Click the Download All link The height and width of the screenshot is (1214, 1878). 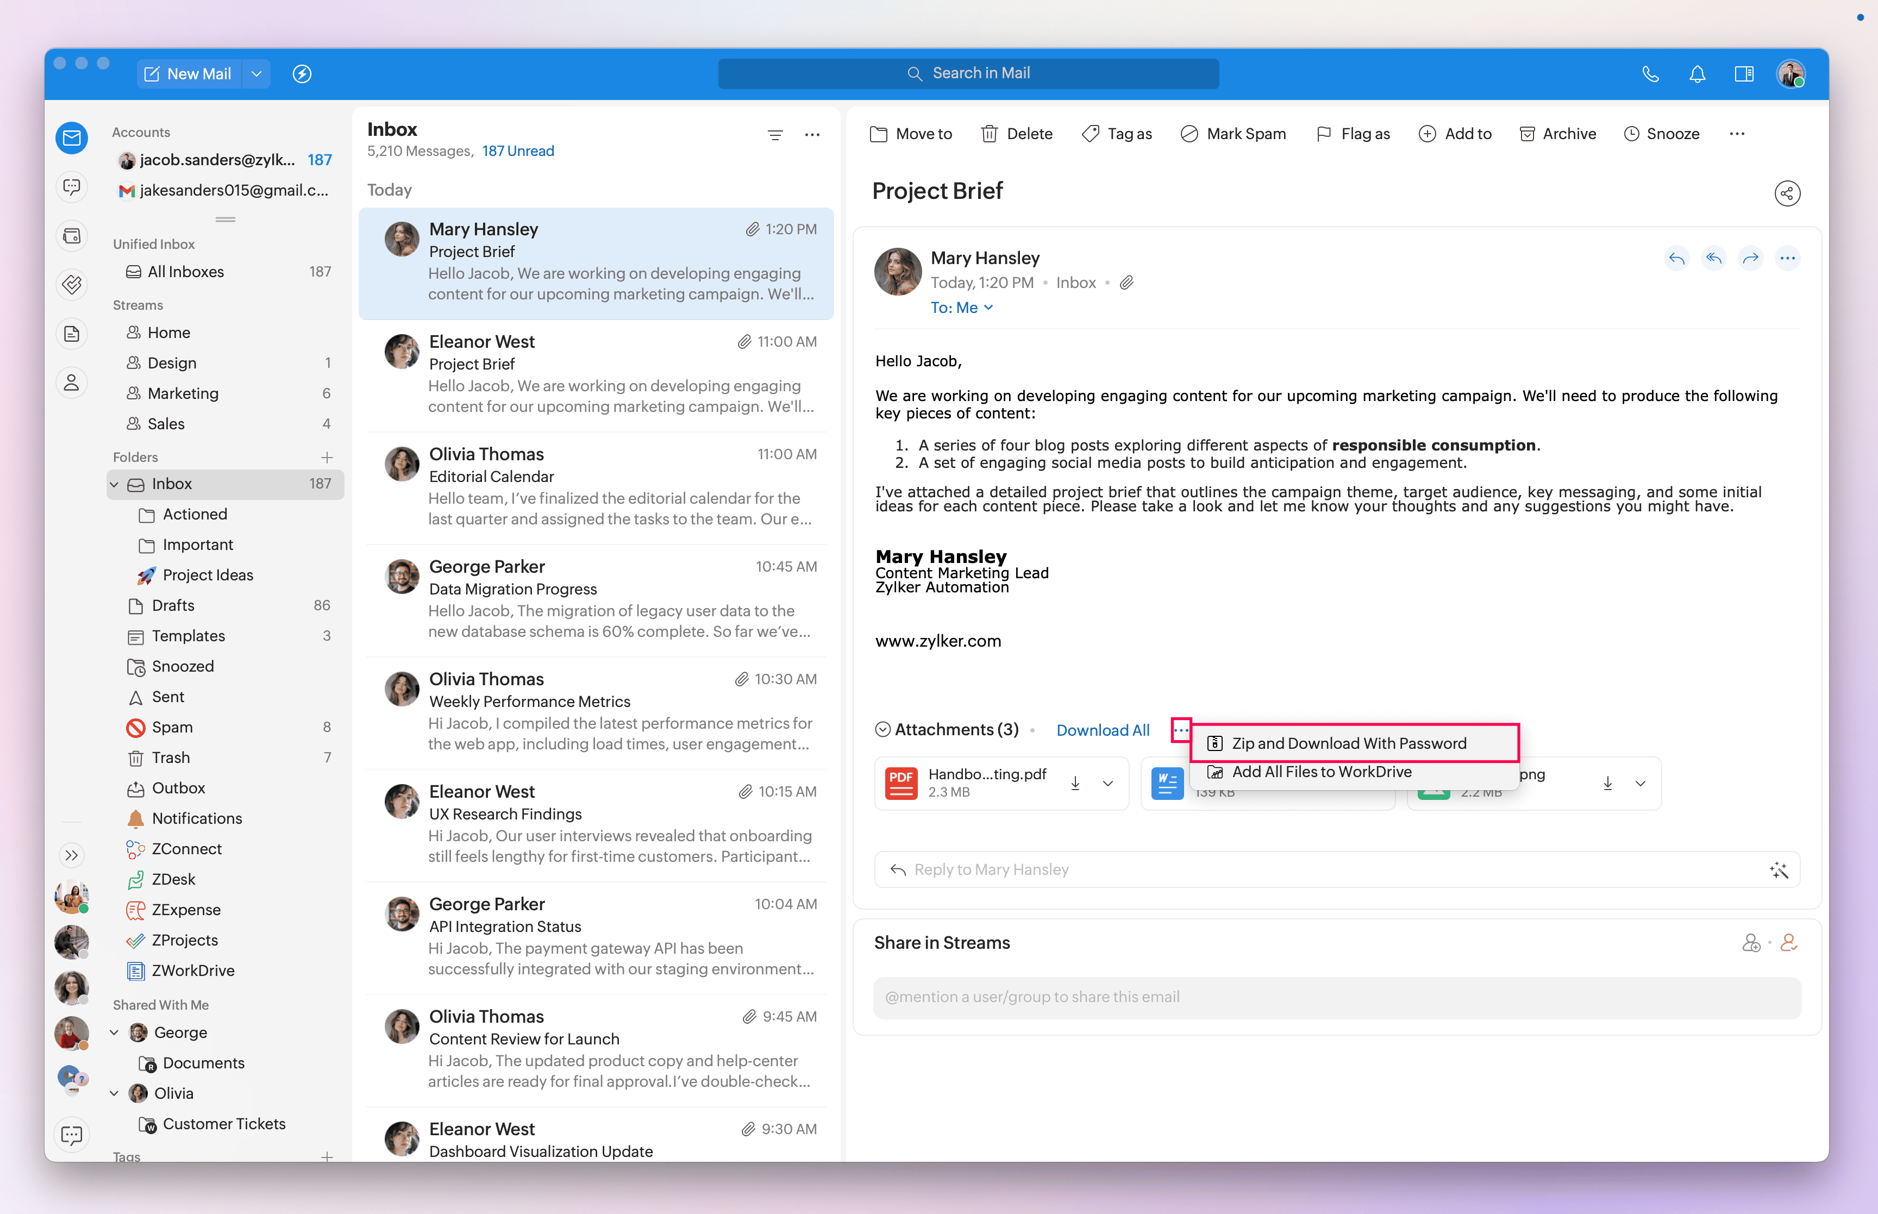[1101, 730]
